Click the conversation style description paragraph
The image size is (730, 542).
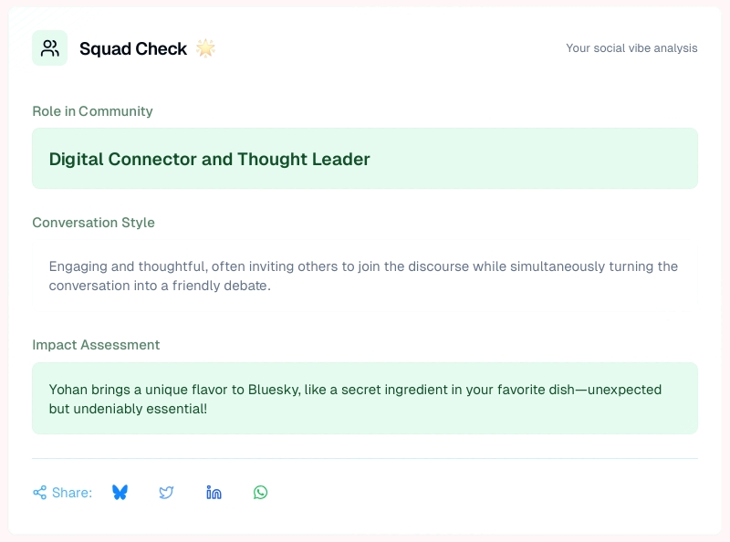pos(363,276)
